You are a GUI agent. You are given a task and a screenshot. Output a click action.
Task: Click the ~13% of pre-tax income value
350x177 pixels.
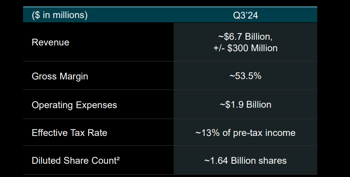245,132
